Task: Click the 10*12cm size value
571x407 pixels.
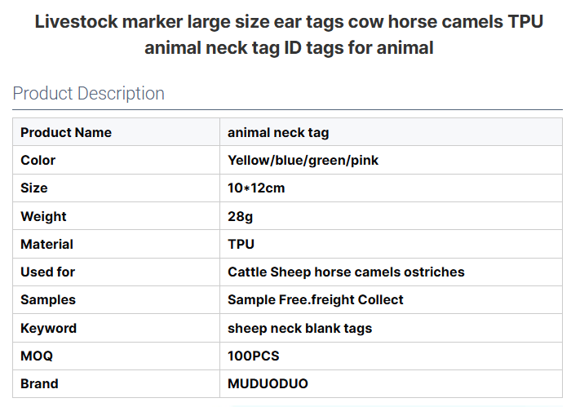Action: (256, 188)
